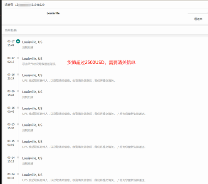Click the 03-14 01:33 timestamp
Viewport: 208px width, 184px height.
tap(11, 176)
